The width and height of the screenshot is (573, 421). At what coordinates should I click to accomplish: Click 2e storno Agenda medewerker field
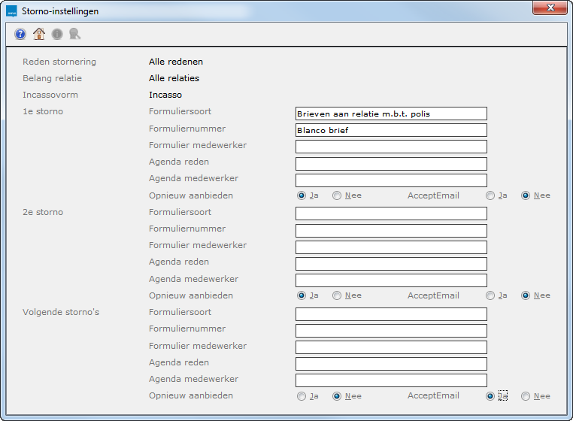(391, 280)
